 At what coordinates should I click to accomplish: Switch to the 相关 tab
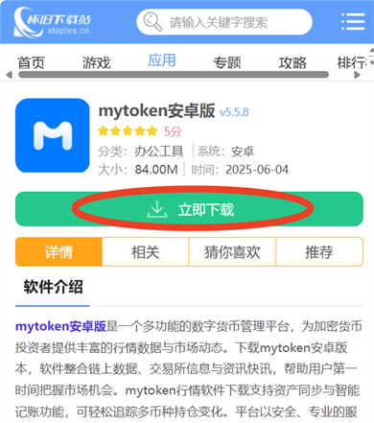coord(146,252)
